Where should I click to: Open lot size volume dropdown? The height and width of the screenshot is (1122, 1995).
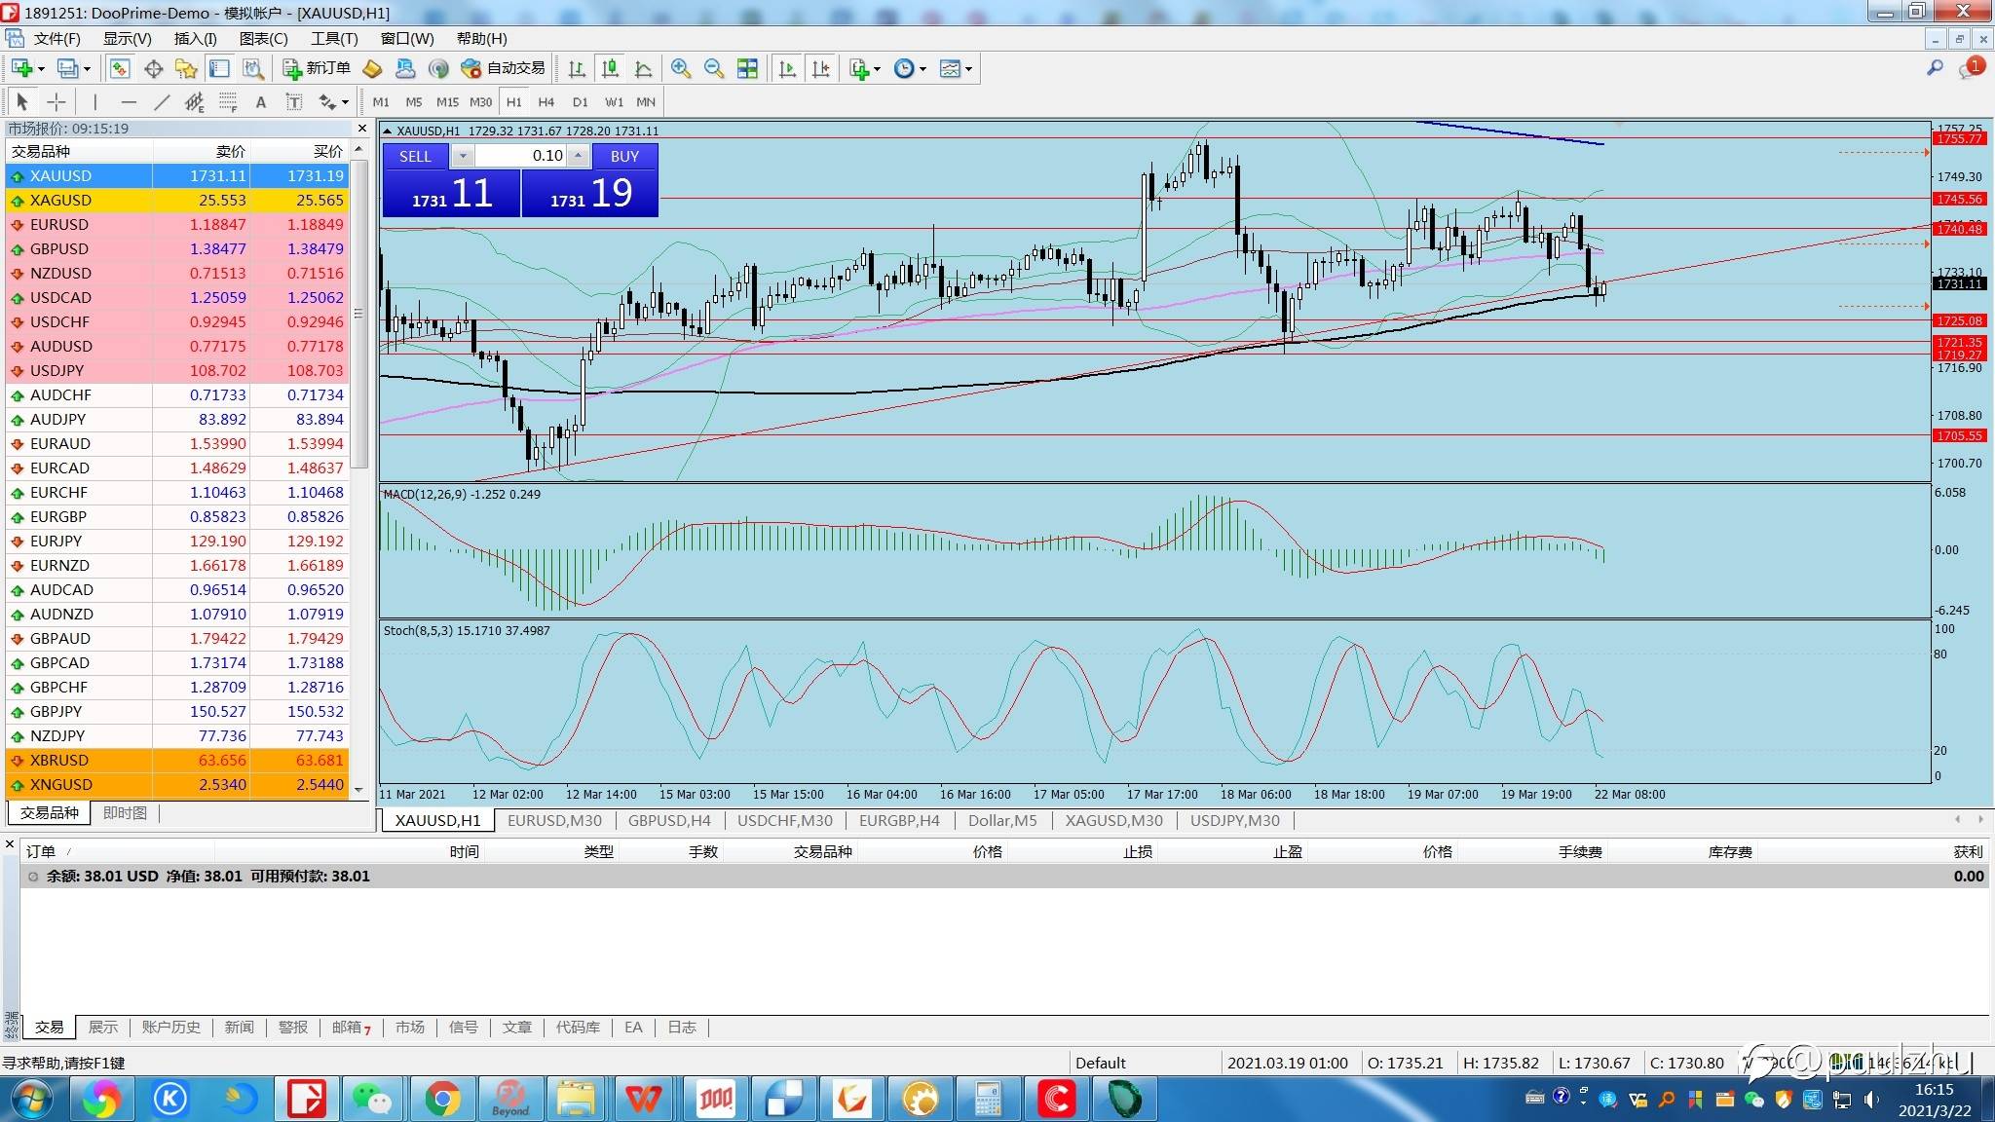click(463, 156)
